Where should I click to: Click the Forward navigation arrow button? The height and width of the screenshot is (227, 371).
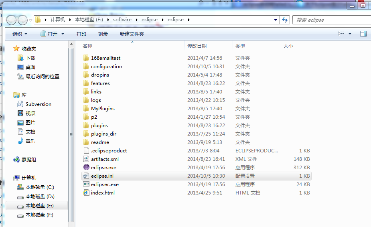[x=22, y=20]
